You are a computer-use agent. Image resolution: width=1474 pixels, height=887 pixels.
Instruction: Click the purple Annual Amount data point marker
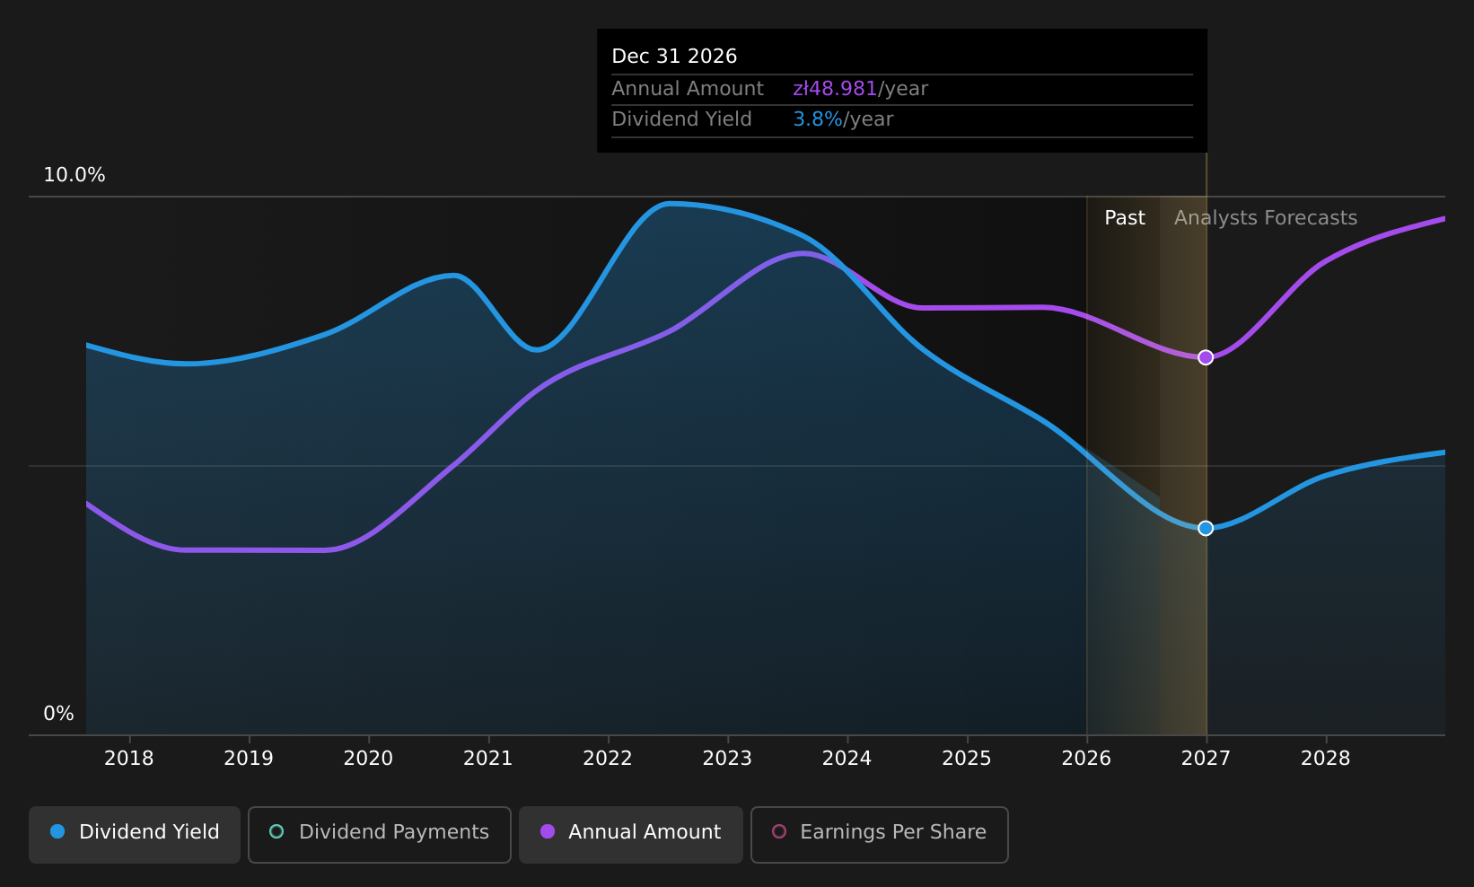tap(1206, 357)
